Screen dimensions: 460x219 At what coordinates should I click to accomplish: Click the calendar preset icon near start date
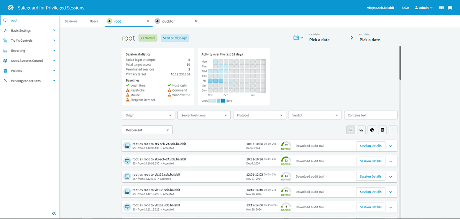[x=296, y=38]
